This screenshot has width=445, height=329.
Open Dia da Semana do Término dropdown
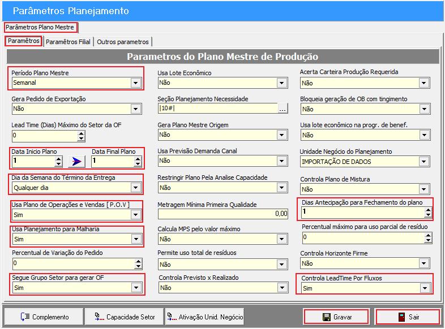[135, 188]
